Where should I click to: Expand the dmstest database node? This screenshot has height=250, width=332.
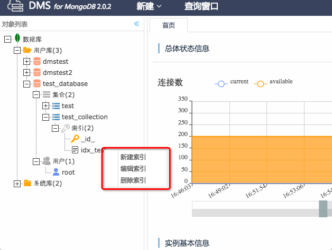click(x=26, y=61)
